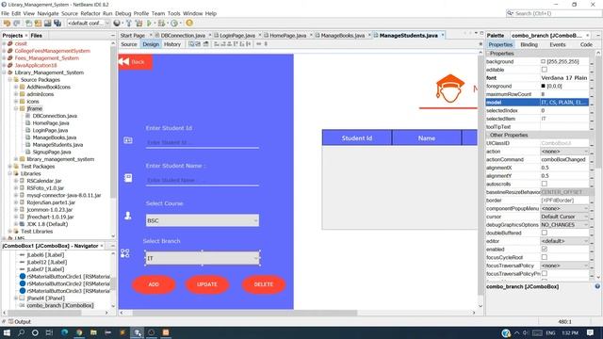
Task: Toggle the enabled property checkbox
Action: coord(545,249)
